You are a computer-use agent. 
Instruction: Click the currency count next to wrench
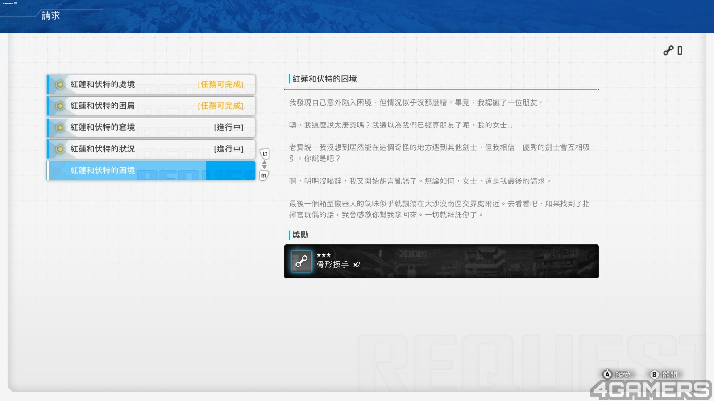click(x=680, y=51)
